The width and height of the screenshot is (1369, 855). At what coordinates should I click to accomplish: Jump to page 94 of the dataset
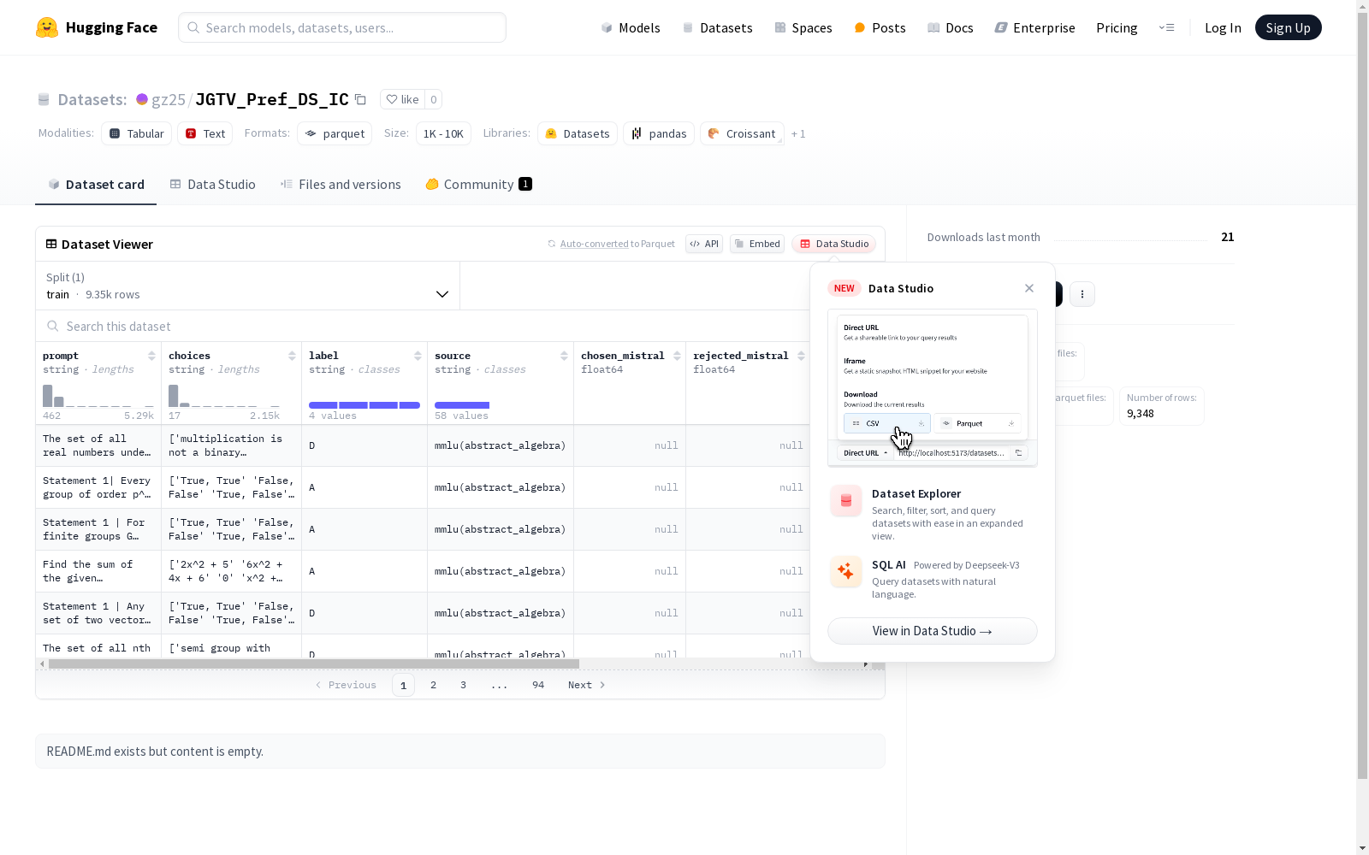[538, 685]
